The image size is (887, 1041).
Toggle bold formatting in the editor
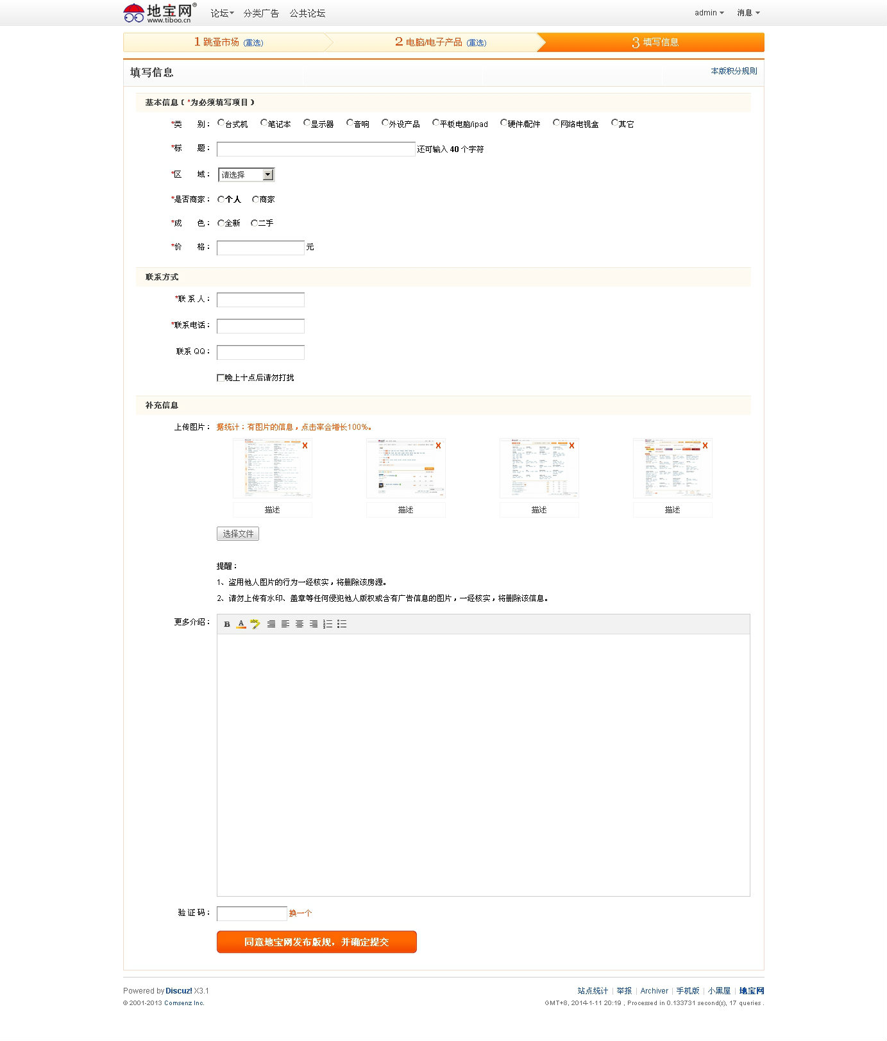point(227,624)
